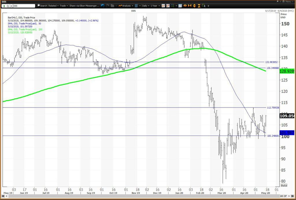This screenshot has width=296, height=200.
Task: Open the Trade menu
Action: [x=64, y=6]
